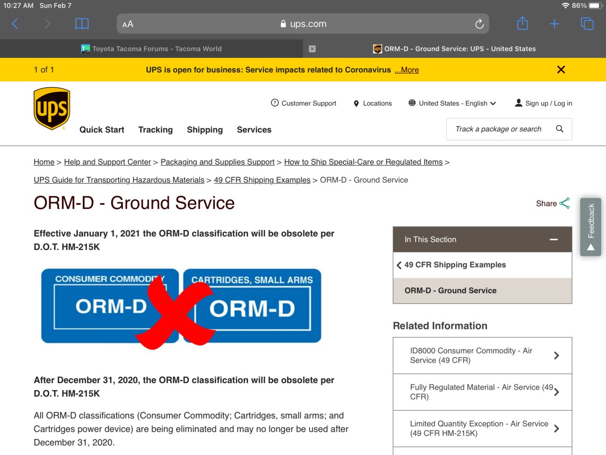Open Customer Support link

(x=303, y=103)
